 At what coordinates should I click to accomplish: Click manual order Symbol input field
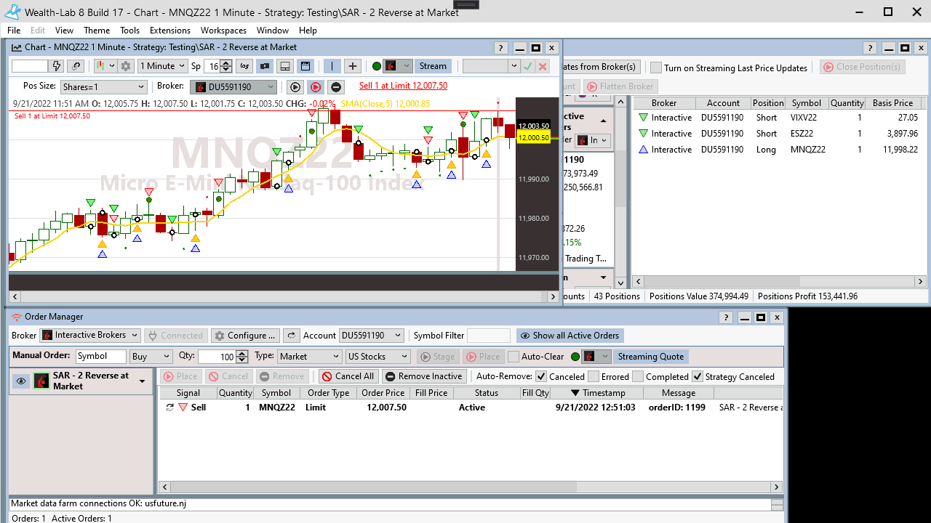tap(101, 357)
